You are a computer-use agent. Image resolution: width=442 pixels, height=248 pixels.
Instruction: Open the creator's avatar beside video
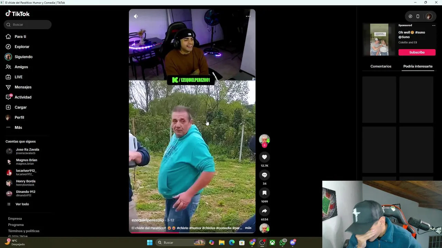265,139
